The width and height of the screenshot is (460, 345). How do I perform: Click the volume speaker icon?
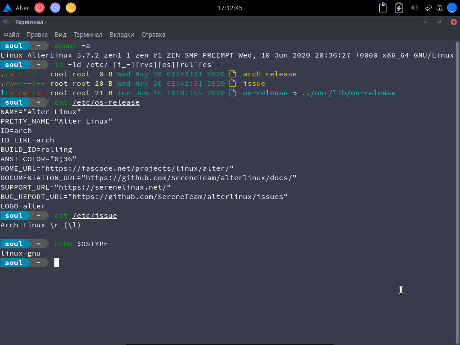click(x=414, y=8)
